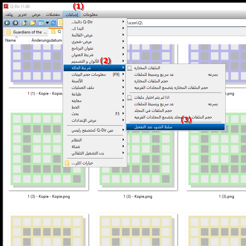Go forward with the right arrow button
The height and width of the screenshot is (246, 246).
click(x=15, y=23)
